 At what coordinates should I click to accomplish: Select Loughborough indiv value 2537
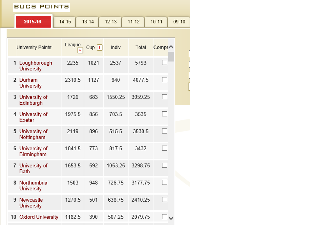point(116,63)
